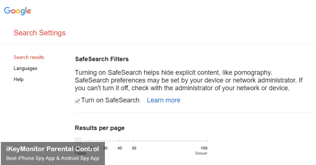Viewport: 316px width, 165px height.
Task: Click the slider track between 50 and 100
Action: [169, 141]
